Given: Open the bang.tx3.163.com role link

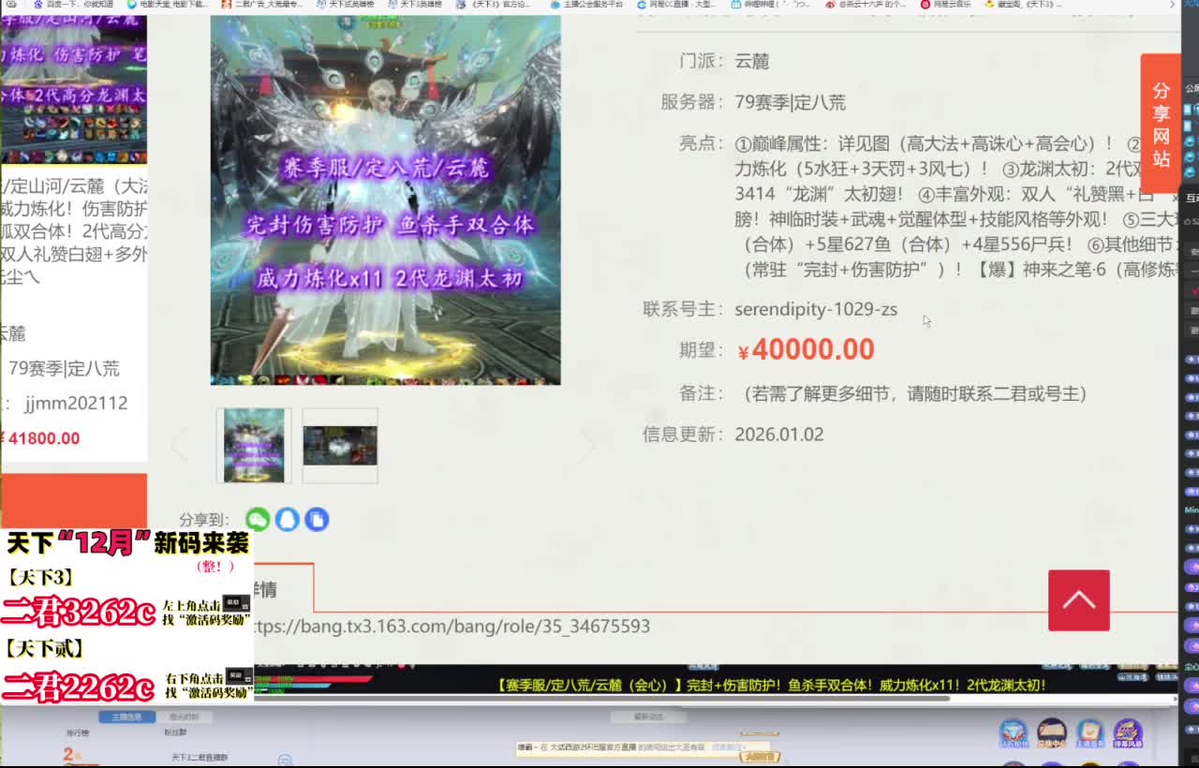Looking at the screenshot, I should (x=451, y=626).
